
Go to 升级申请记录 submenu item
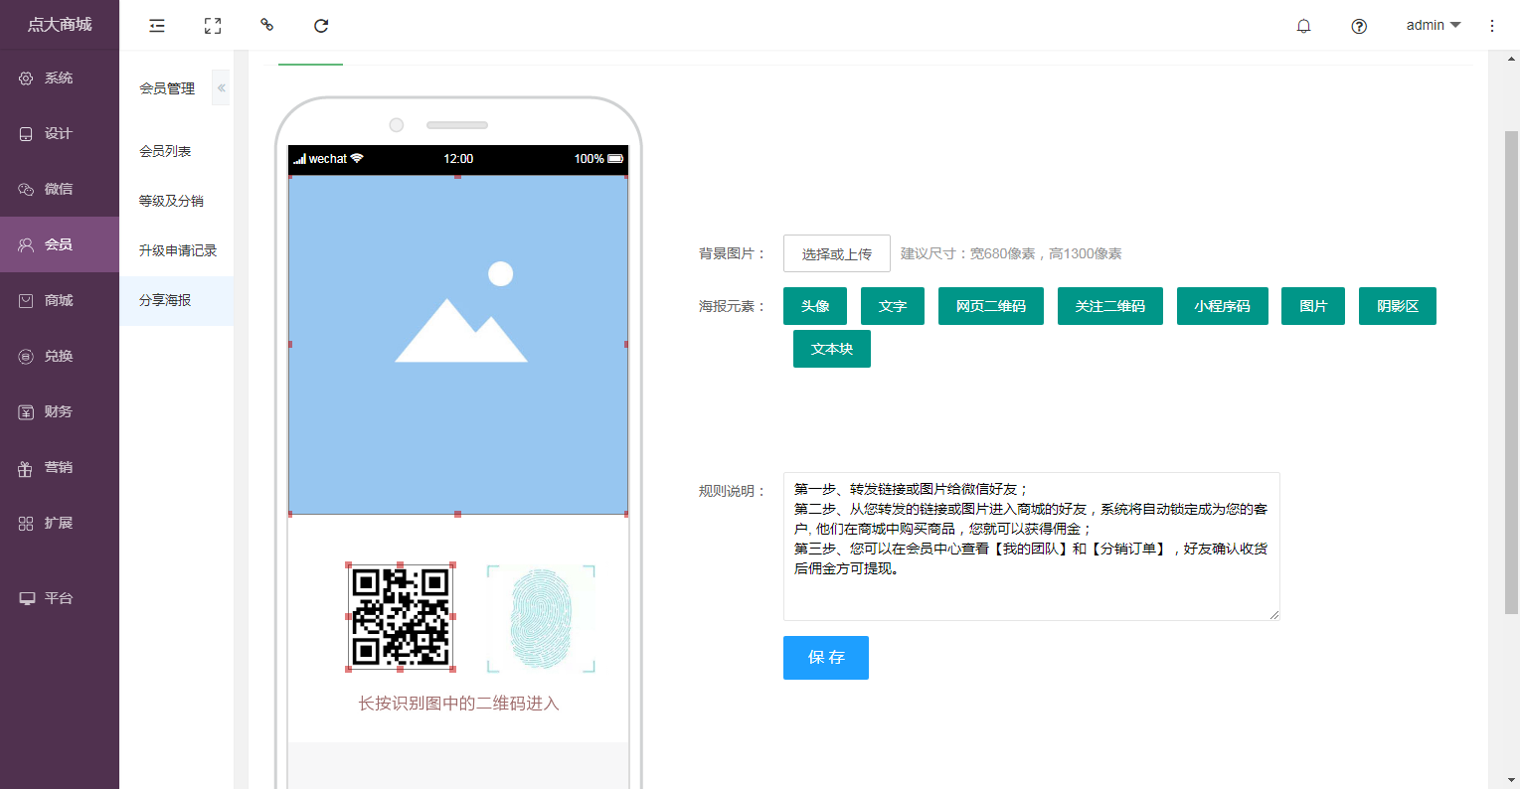coord(178,250)
